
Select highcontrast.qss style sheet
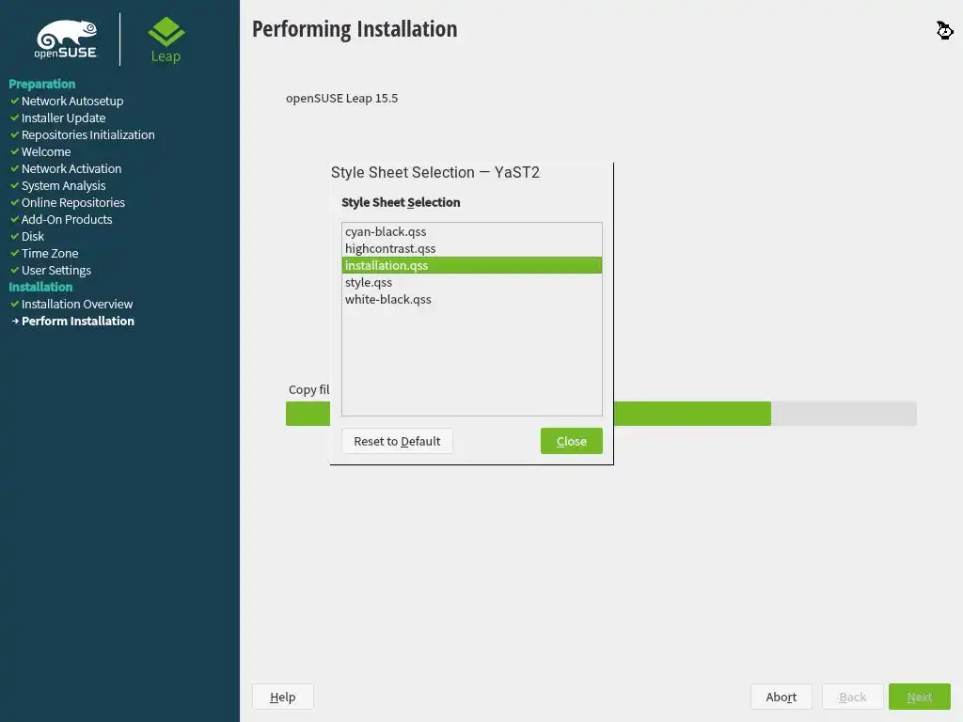(x=471, y=248)
